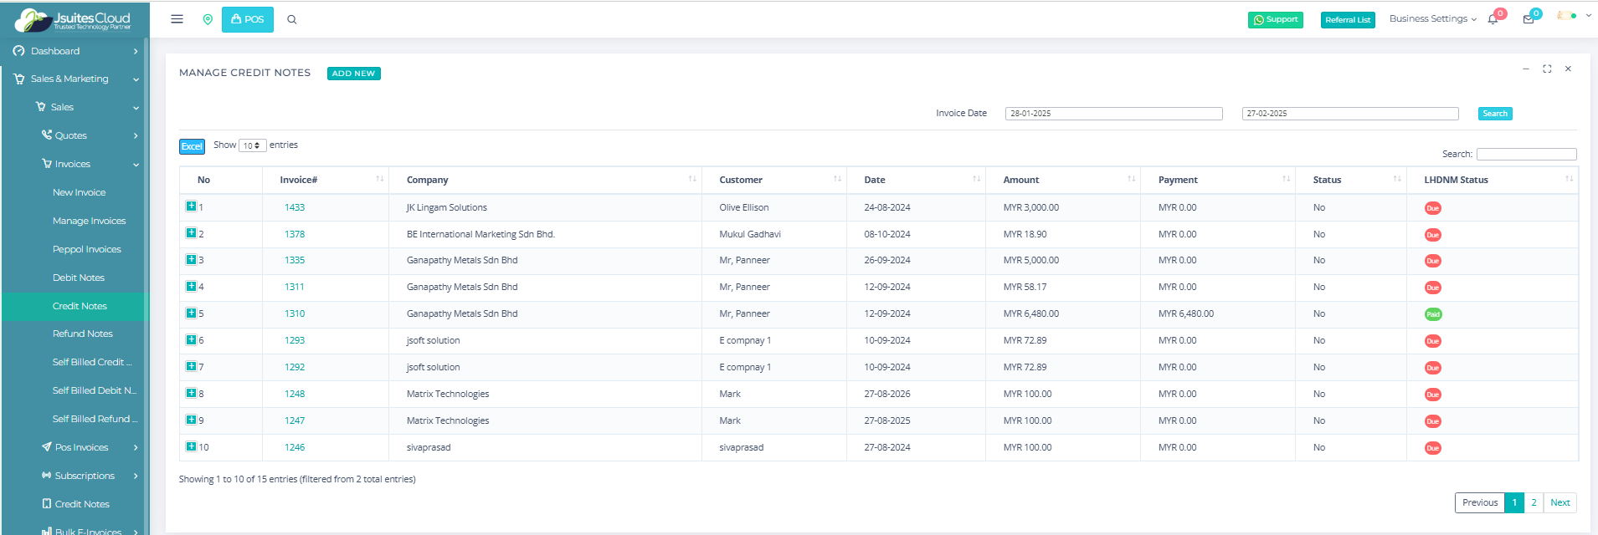Toggle fullscreen for the credit notes panel
The height and width of the screenshot is (535, 1598).
click(x=1547, y=69)
